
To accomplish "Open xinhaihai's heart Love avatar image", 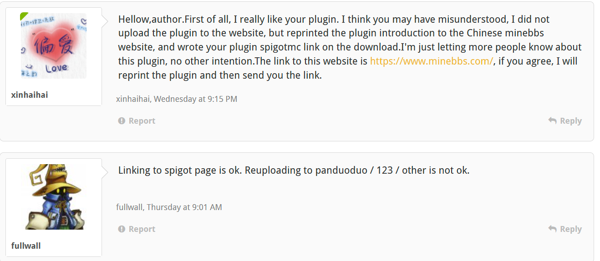I will pos(53,45).
